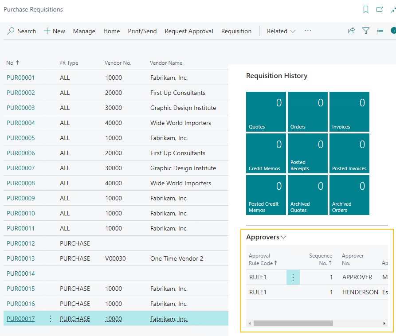Open the Search function
The height and width of the screenshot is (336, 396).
[21, 31]
